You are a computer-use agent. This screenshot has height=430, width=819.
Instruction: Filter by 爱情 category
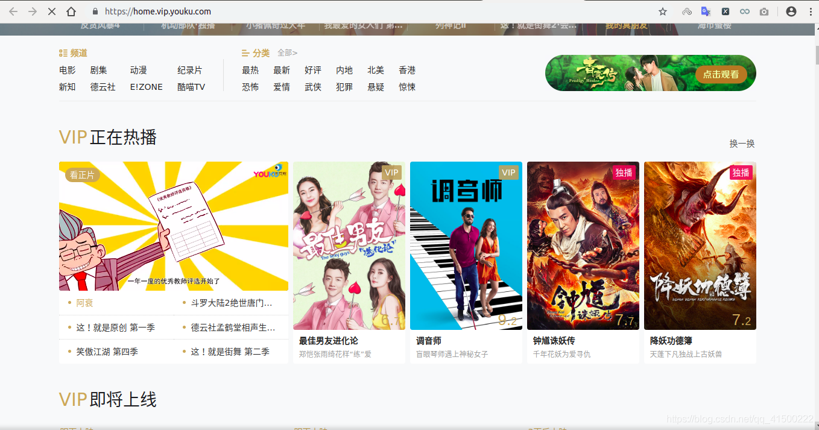point(282,87)
